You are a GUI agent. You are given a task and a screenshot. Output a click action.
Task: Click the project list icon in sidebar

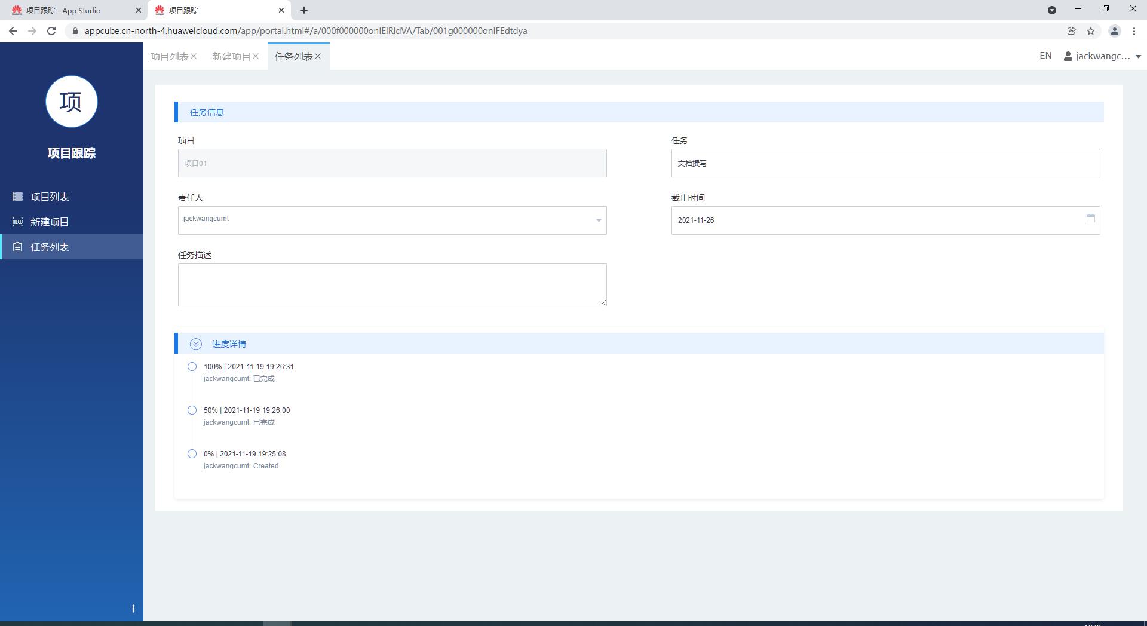(17, 197)
